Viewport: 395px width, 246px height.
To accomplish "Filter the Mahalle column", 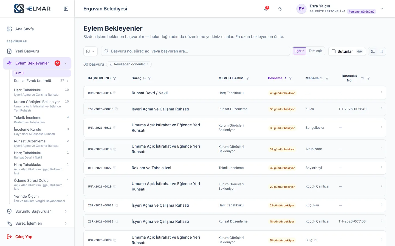I will (x=327, y=78).
